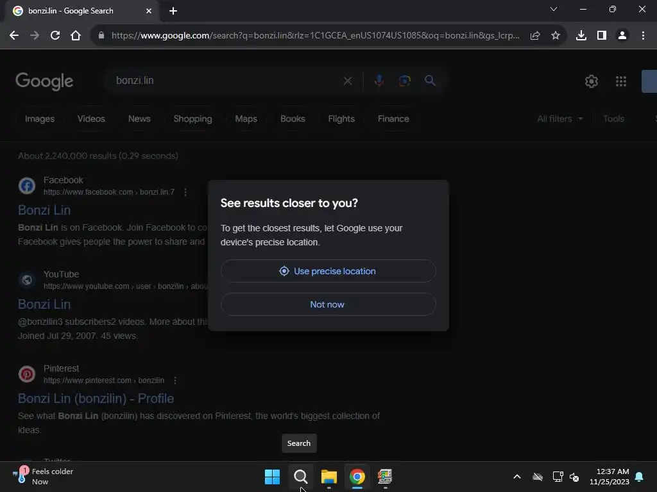Open Google quick settings gear

click(591, 81)
